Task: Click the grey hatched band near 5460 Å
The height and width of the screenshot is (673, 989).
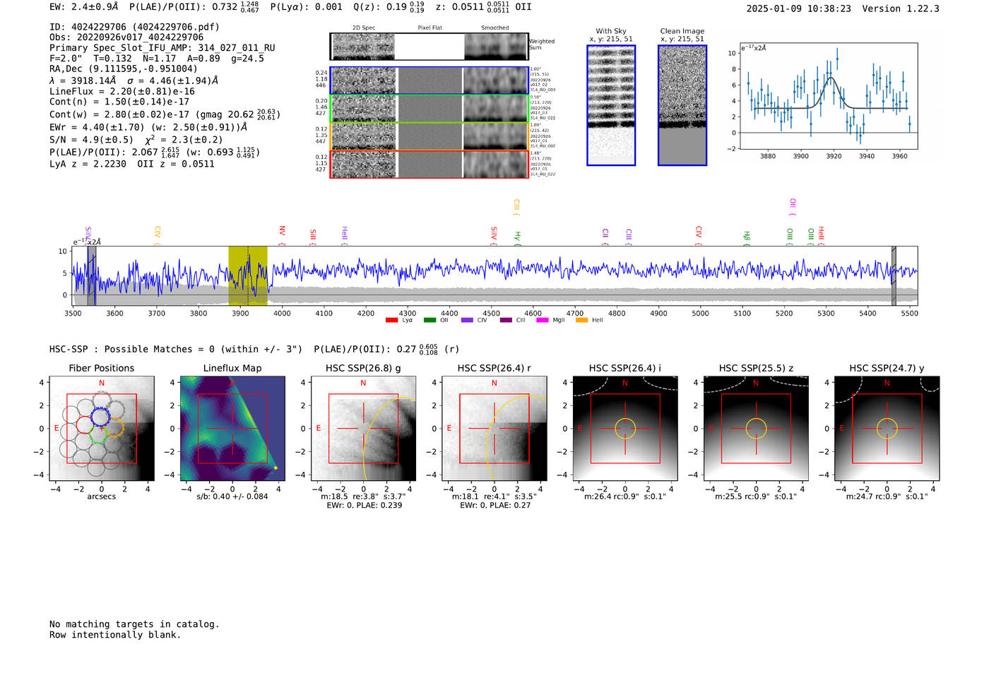Action: pyautogui.click(x=894, y=275)
